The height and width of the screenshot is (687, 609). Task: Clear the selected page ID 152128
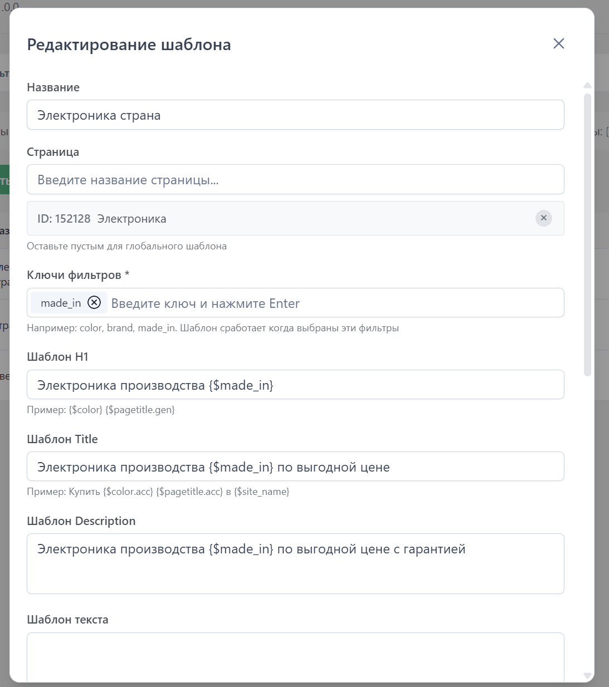click(543, 218)
